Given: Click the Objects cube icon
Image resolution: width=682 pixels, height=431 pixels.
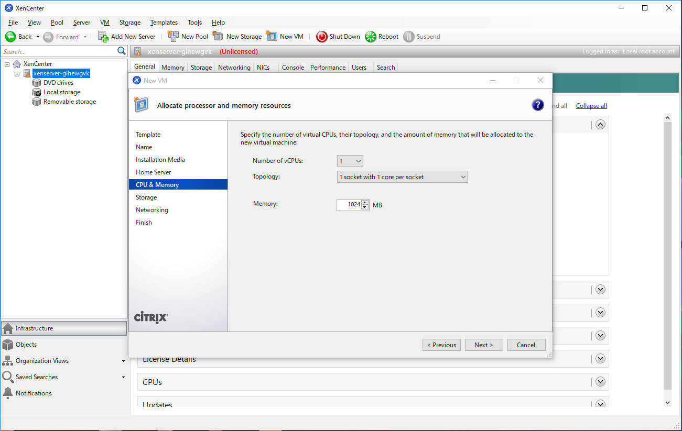Looking at the screenshot, I should coord(8,345).
